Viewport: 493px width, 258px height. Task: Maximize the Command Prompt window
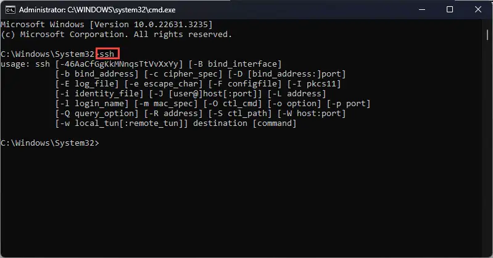pos(450,9)
